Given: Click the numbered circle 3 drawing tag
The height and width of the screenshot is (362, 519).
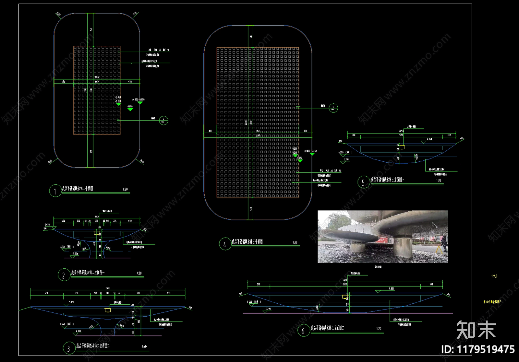Looking at the screenshot, I should (x=69, y=348).
